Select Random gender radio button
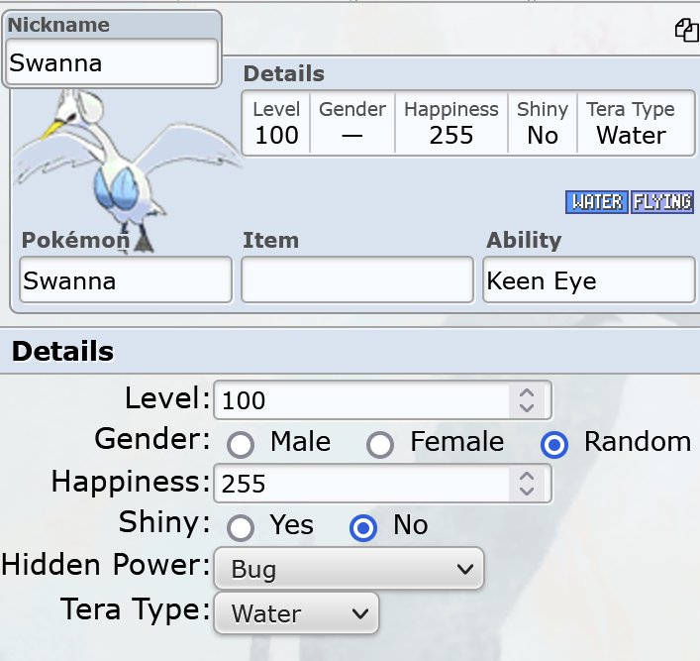Image resolution: width=700 pixels, height=661 pixels. tap(554, 445)
